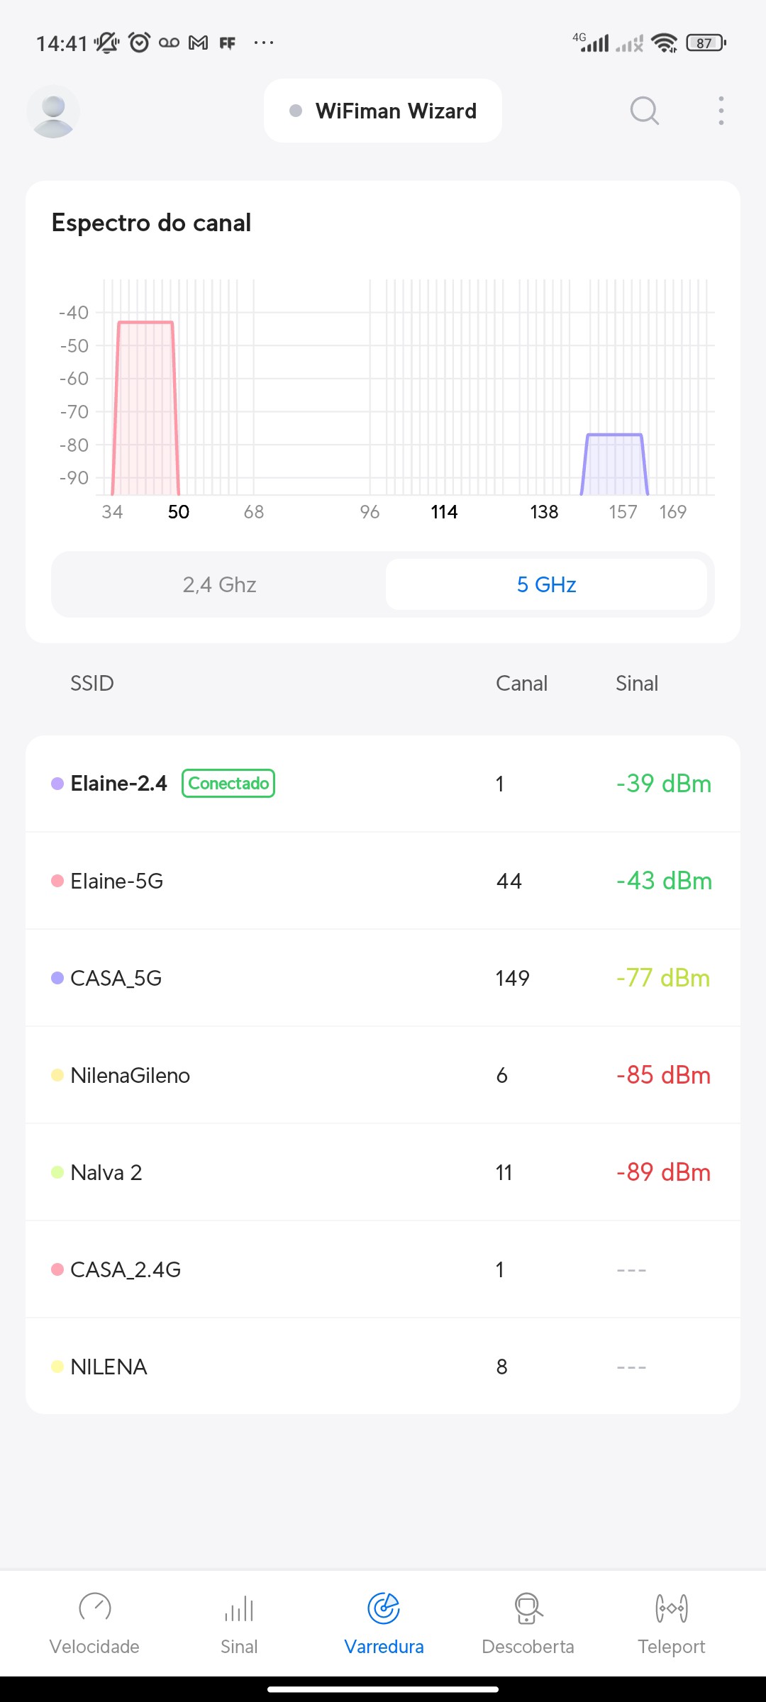The image size is (766, 1702).
Task: Tap the search magnifier icon
Action: coord(644,111)
